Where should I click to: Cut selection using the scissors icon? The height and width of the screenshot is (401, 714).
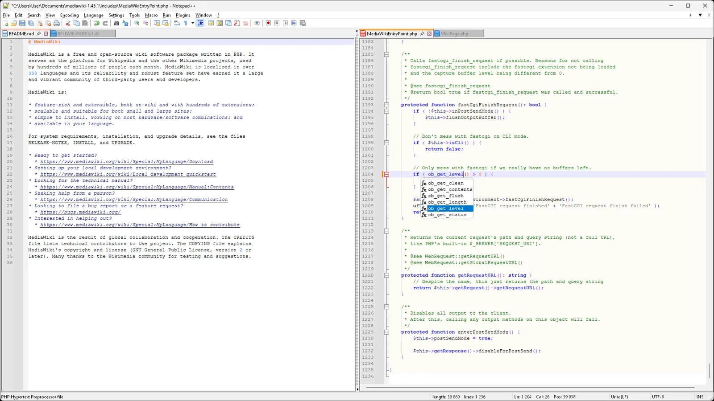tap(68, 23)
